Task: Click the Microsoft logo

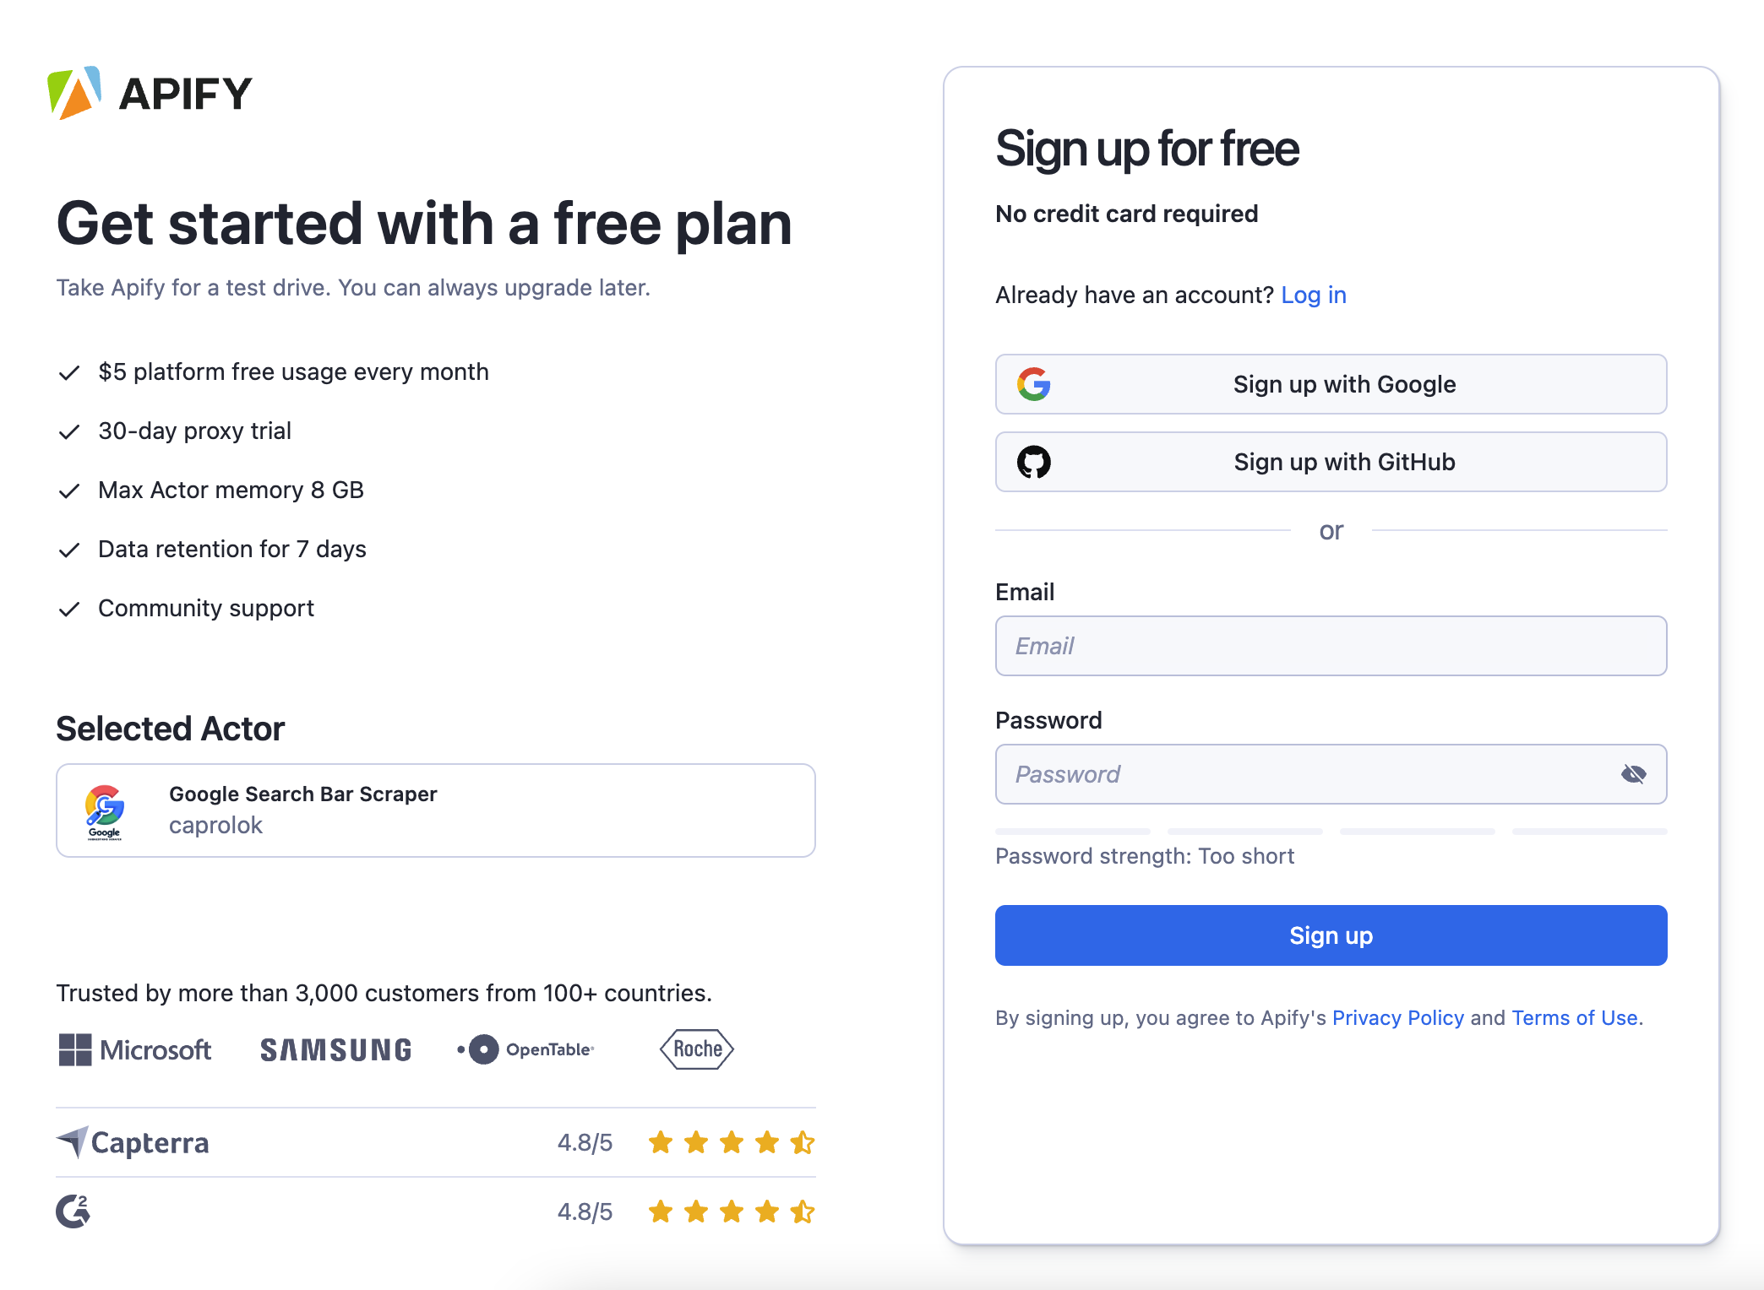Action: pos(135,1049)
